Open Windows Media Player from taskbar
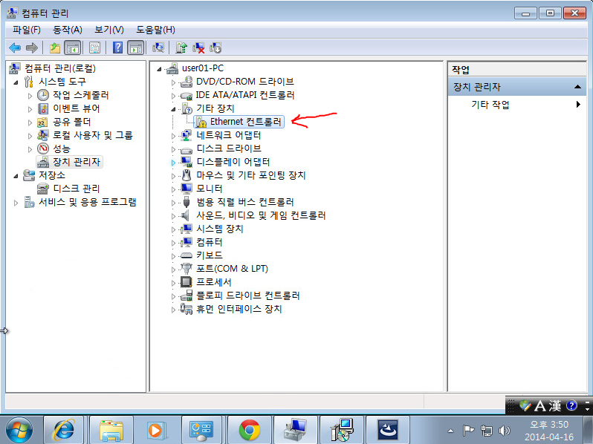The image size is (593, 444). (x=156, y=430)
